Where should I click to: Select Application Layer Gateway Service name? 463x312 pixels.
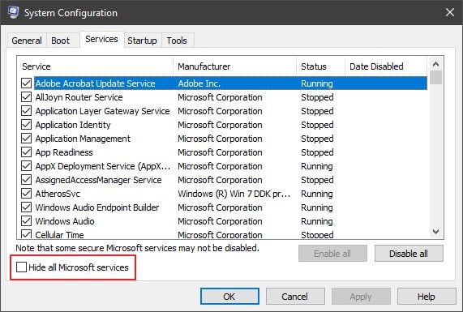pyautogui.click(x=102, y=111)
